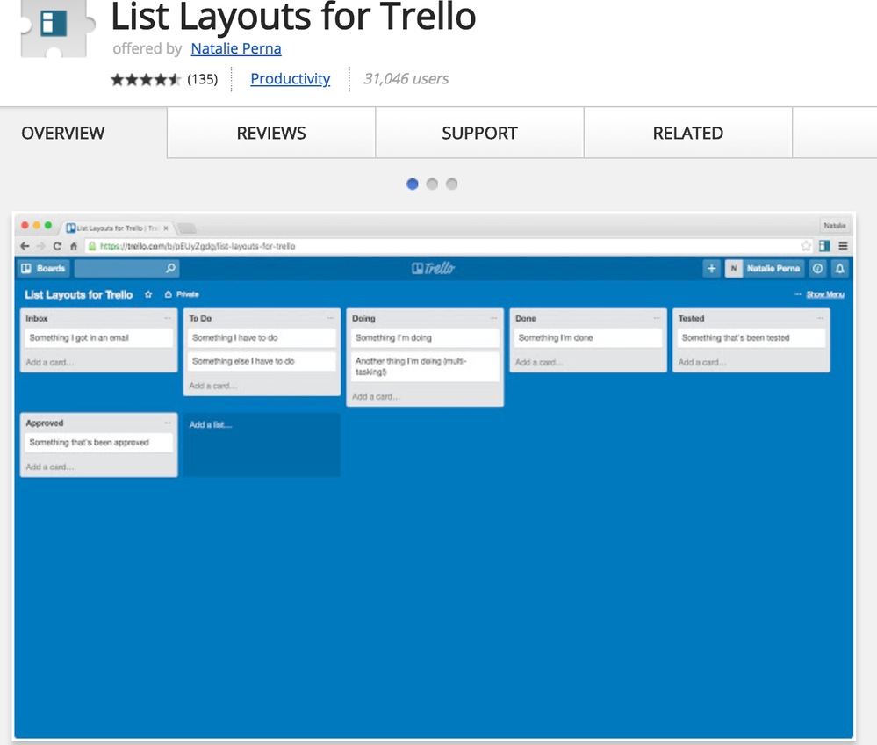
Task: Open the Natalie Perna developer link
Action: click(x=236, y=48)
